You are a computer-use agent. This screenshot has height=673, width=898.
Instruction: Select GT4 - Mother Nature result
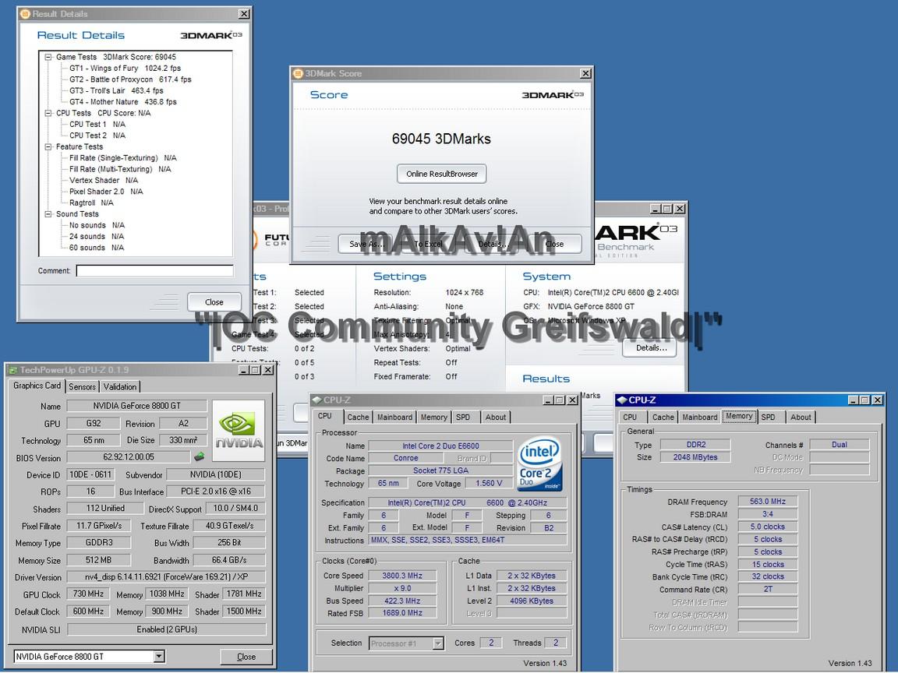pos(122,102)
